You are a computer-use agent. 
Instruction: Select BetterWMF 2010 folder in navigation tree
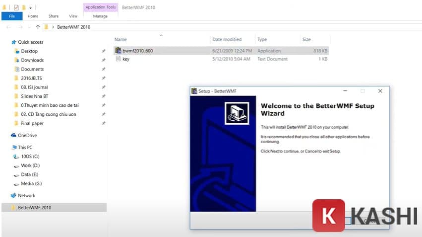(34, 207)
